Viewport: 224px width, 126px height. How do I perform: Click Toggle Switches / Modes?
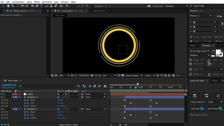68,125
